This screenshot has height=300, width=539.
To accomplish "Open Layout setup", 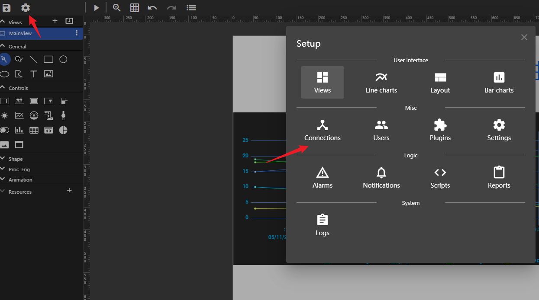I will point(440,82).
